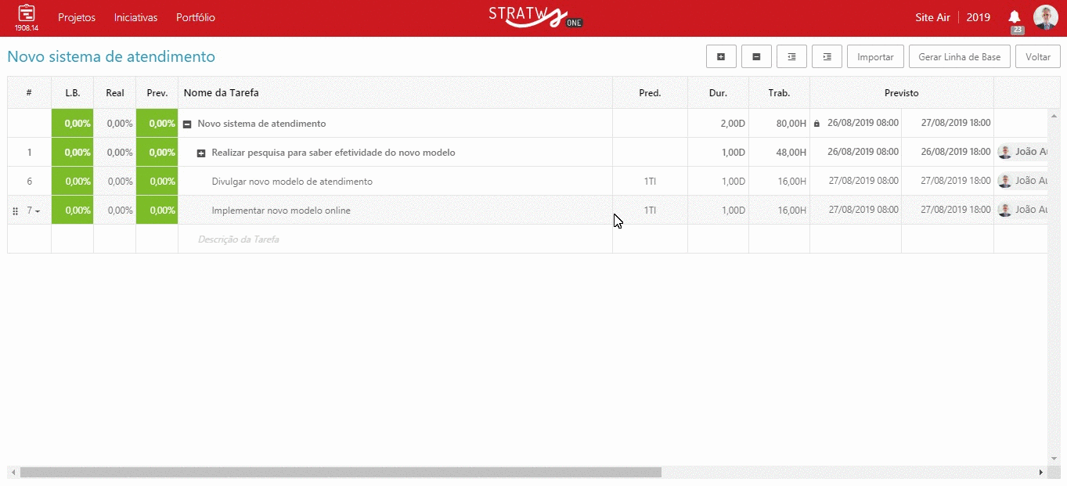Click the indent task toolbar icon
The width and height of the screenshot is (1067, 486).
point(827,57)
